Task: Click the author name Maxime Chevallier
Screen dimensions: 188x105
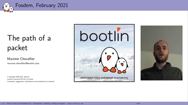Action: (x=21, y=59)
